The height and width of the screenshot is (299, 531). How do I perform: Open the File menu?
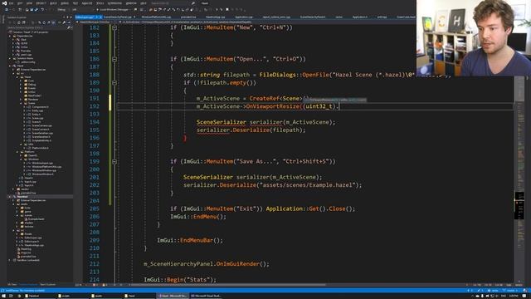[12, 3]
